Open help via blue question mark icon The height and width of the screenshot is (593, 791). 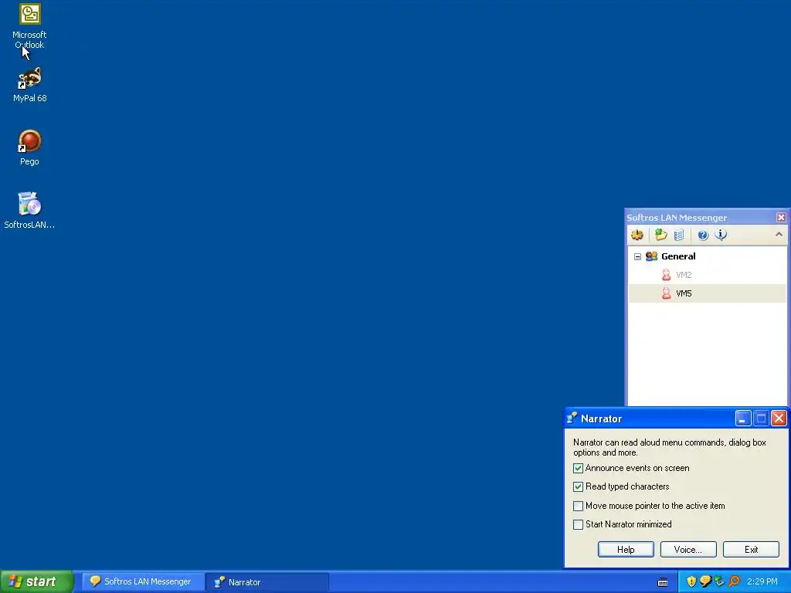point(703,235)
